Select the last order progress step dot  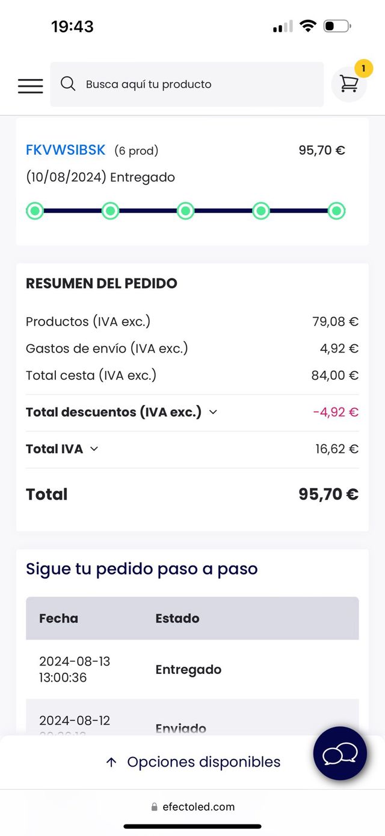tap(336, 211)
